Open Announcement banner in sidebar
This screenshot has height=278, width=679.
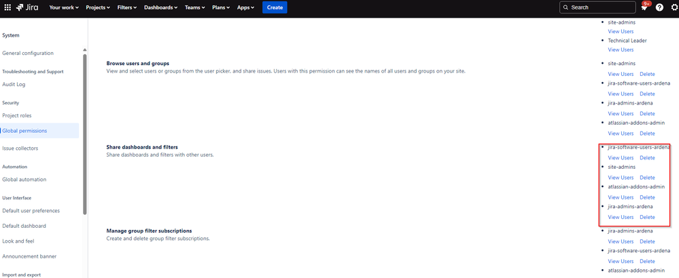click(x=29, y=256)
